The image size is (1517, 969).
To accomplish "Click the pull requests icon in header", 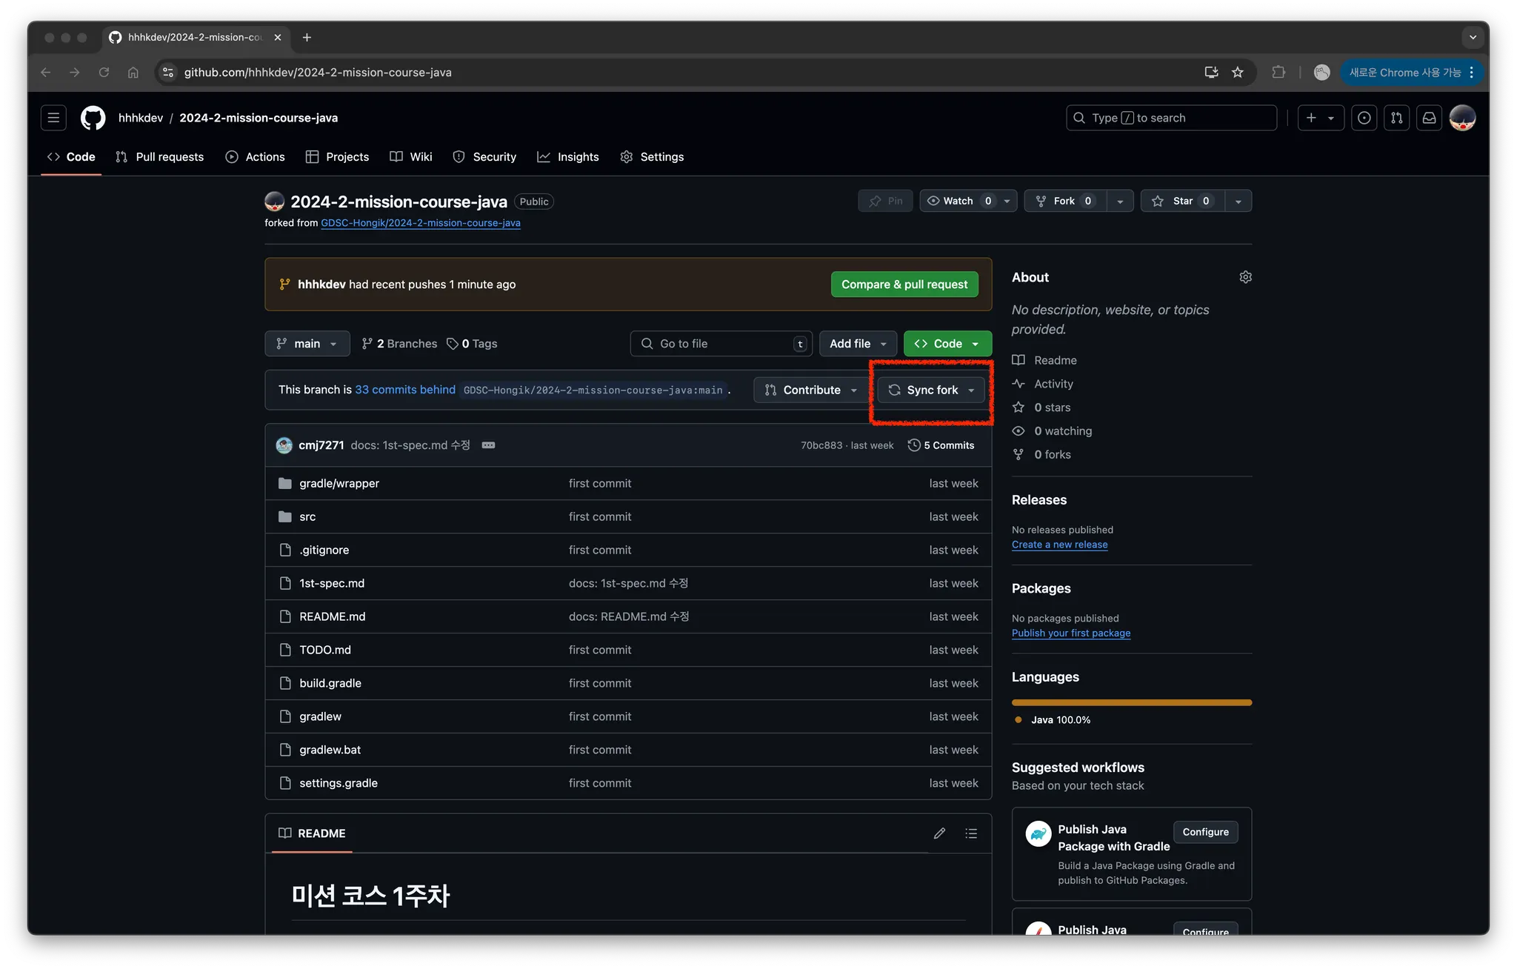I will pyautogui.click(x=1396, y=118).
